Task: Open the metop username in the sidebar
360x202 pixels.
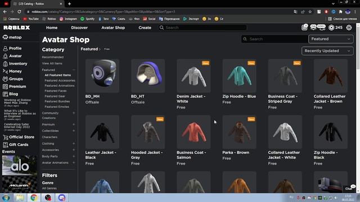Action: pos(15,38)
